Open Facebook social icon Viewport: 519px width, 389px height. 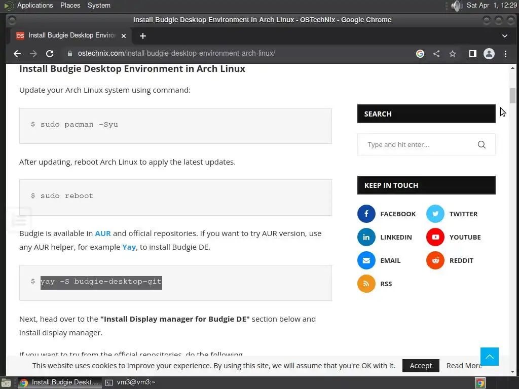[x=366, y=214]
